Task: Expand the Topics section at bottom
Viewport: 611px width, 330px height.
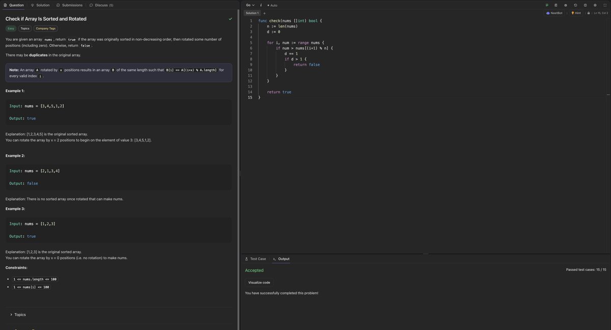Action: (x=18, y=314)
